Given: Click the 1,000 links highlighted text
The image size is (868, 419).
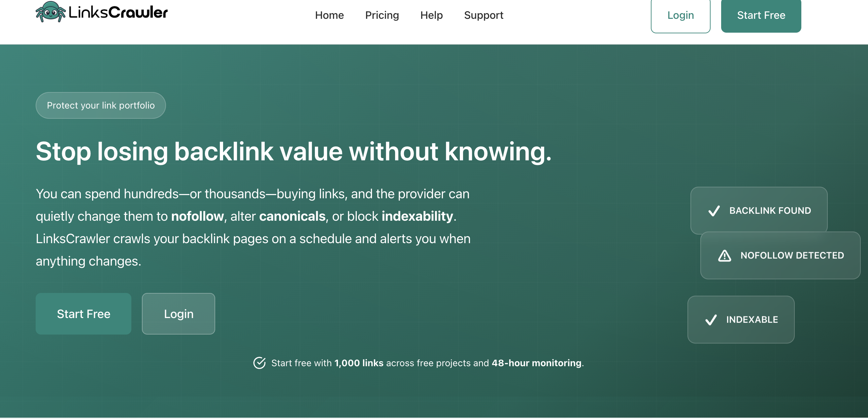Looking at the screenshot, I should point(358,363).
